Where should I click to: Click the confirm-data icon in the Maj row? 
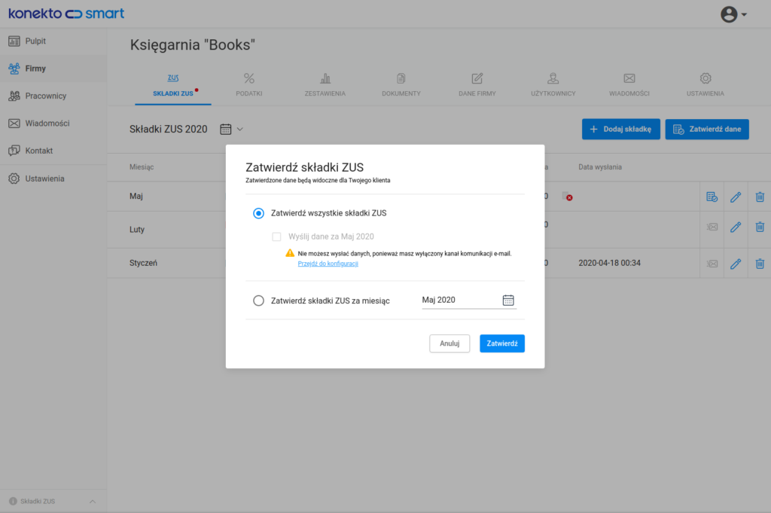pyautogui.click(x=712, y=197)
